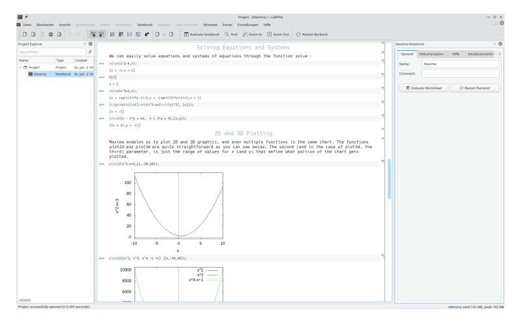The height and width of the screenshot is (329, 521).
Task: Click the solve(x^2-4,x) code cell
Action: point(244,63)
